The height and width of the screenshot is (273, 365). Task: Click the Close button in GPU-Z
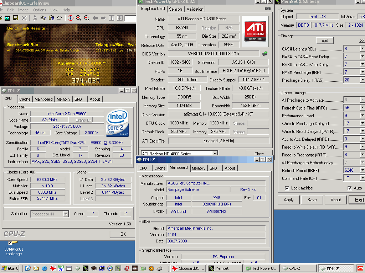259,154
